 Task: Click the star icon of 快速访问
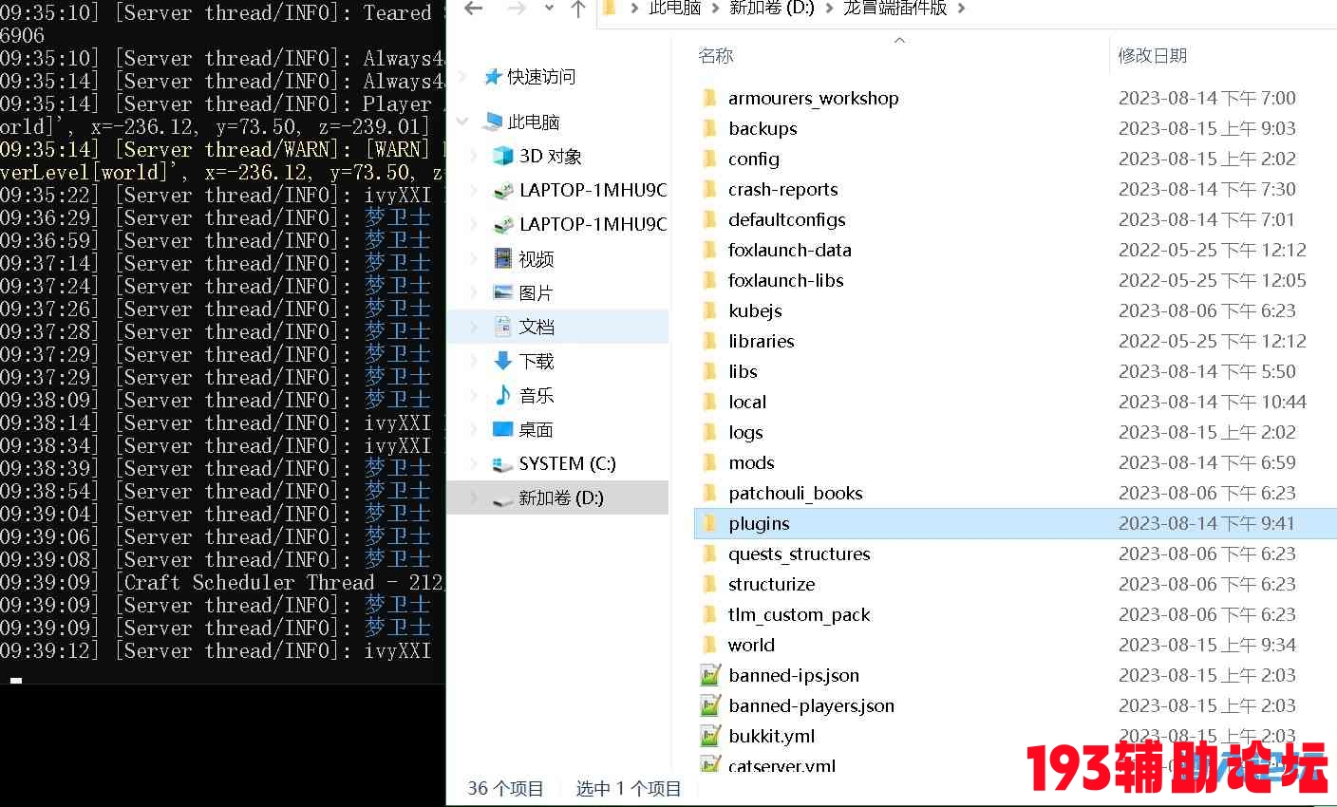click(x=492, y=77)
